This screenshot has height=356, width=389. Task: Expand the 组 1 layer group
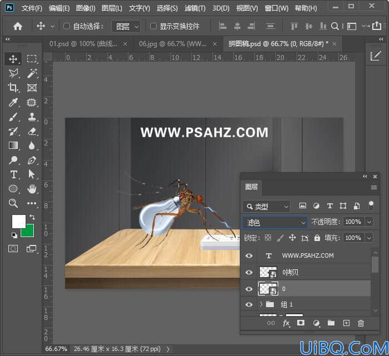pyautogui.click(x=261, y=304)
